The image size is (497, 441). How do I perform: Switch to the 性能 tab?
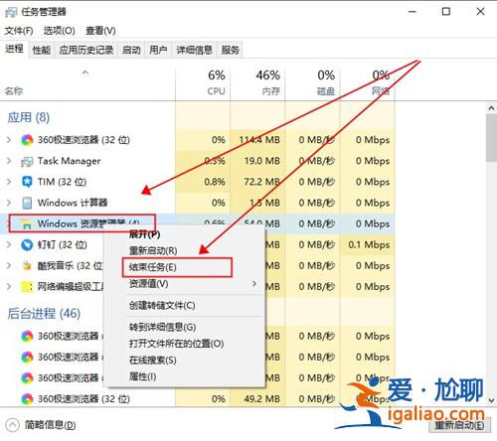42,50
